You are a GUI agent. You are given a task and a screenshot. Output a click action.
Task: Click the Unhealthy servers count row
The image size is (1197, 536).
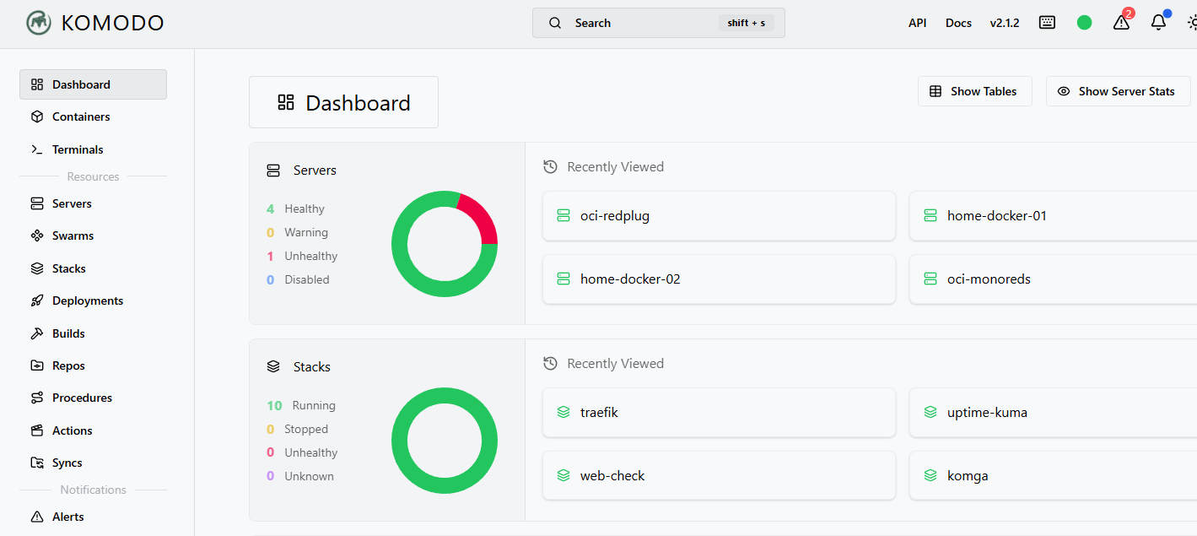coord(302,257)
